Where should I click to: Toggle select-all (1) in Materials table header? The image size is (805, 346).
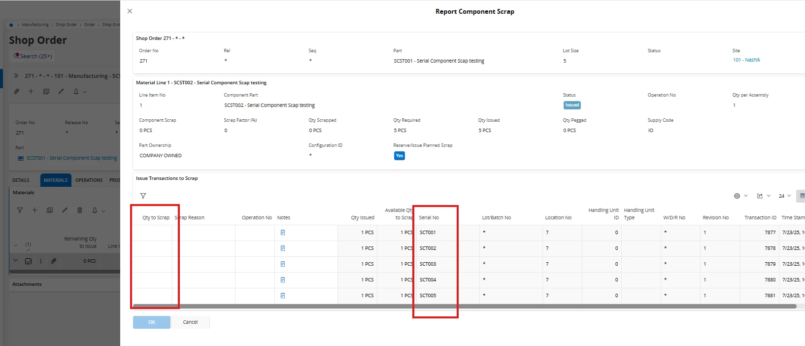pos(28,245)
